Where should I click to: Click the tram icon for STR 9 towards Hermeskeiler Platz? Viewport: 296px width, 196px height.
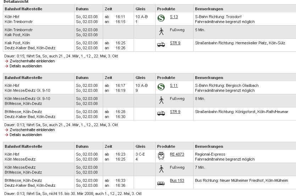[x=161, y=45]
